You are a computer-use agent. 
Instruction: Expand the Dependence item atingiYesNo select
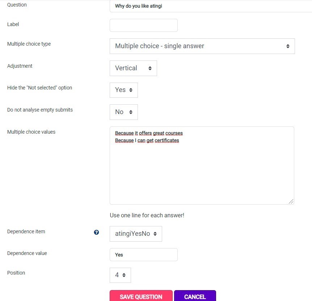pos(136,234)
